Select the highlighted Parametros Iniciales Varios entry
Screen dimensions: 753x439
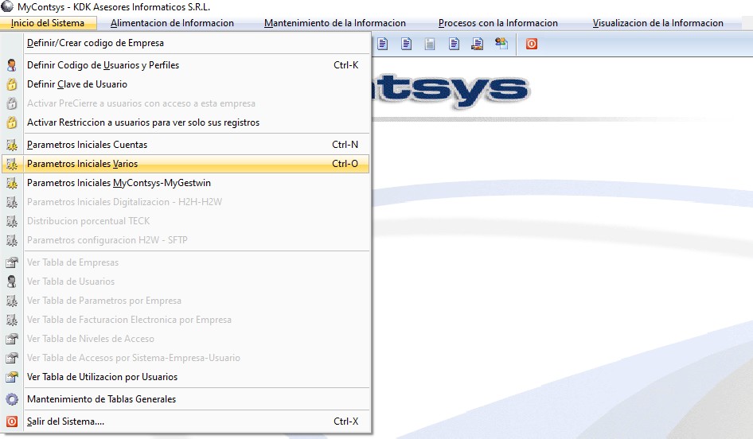[82, 164]
